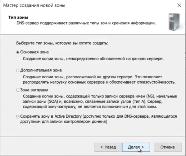The image size is (186, 156).
Task: Click the bold "Тип зоны" heading
Action: (x=18, y=17)
